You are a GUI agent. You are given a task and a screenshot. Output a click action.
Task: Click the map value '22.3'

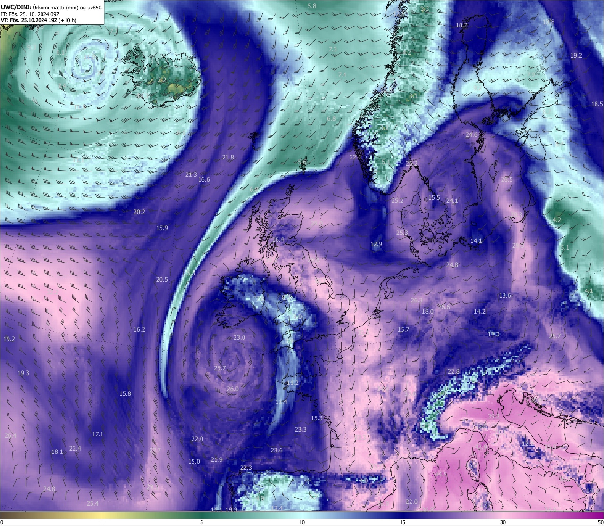pyautogui.click(x=246, y=468)
